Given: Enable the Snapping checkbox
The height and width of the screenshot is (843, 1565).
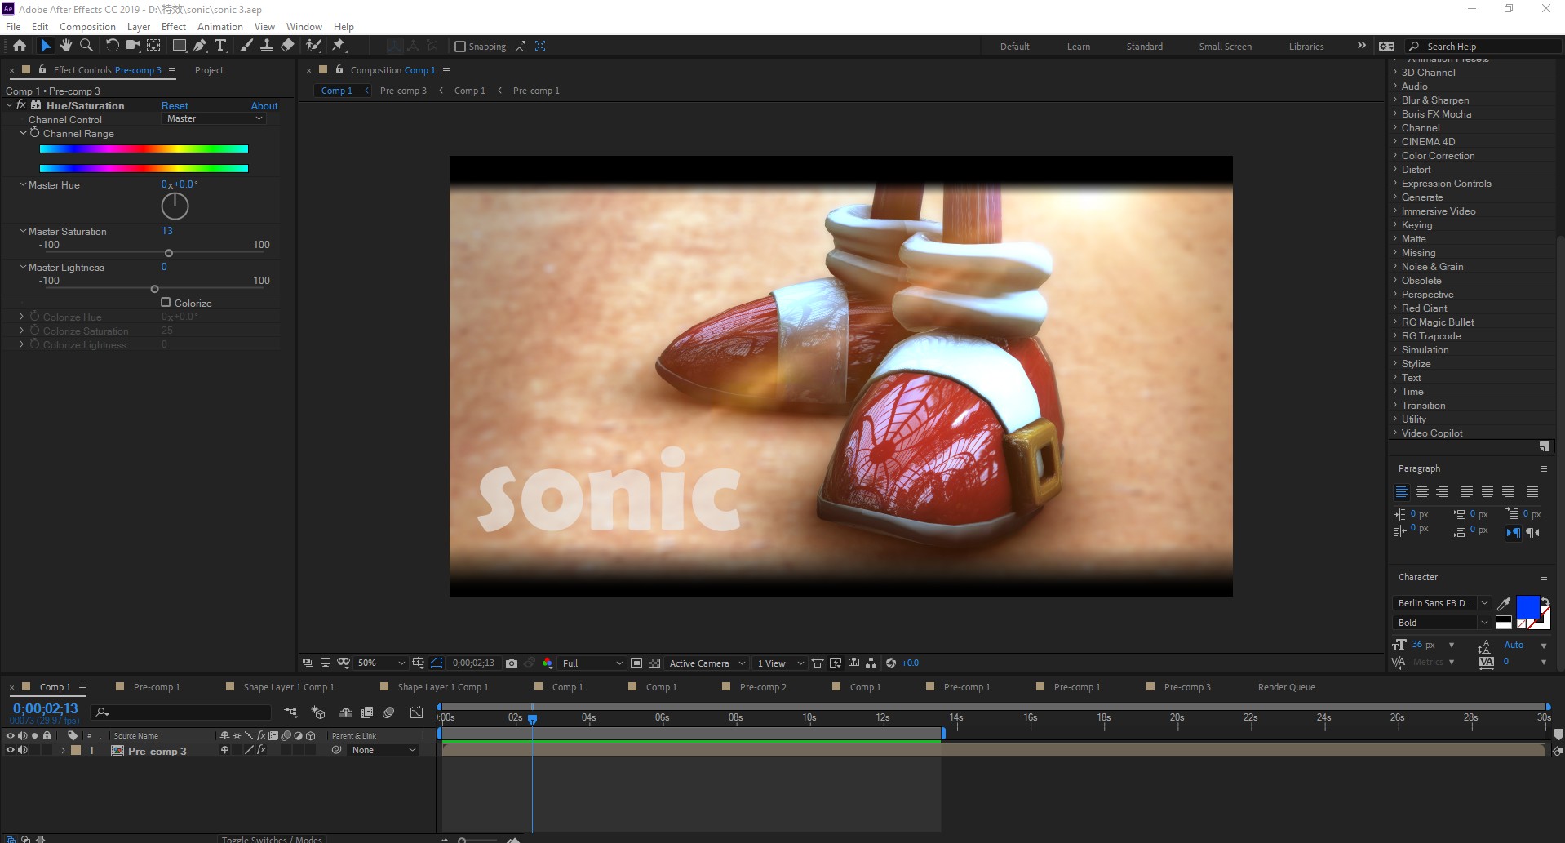Looking at the screenshot, I should [460, 47].
